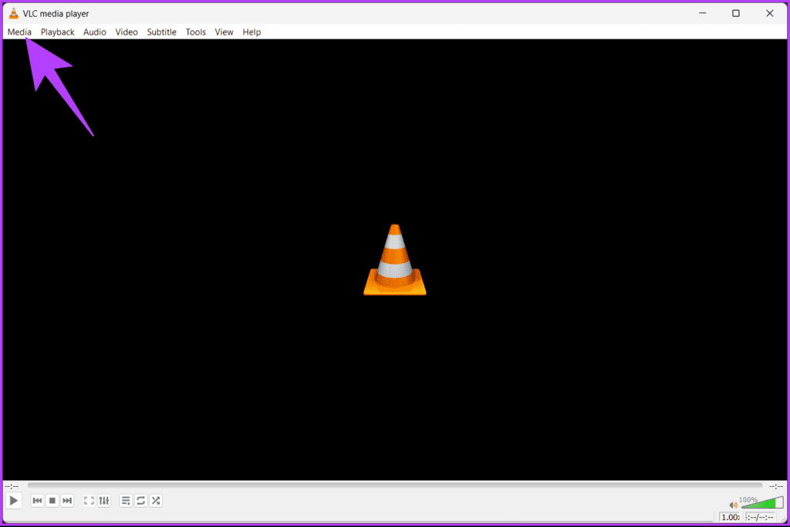Expand the Audio menu
The width and height of the screenshot is (790, 527).
pos(95,32)
